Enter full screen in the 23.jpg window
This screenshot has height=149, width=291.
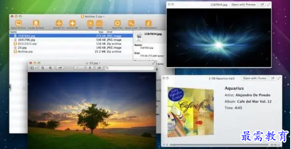153,63
